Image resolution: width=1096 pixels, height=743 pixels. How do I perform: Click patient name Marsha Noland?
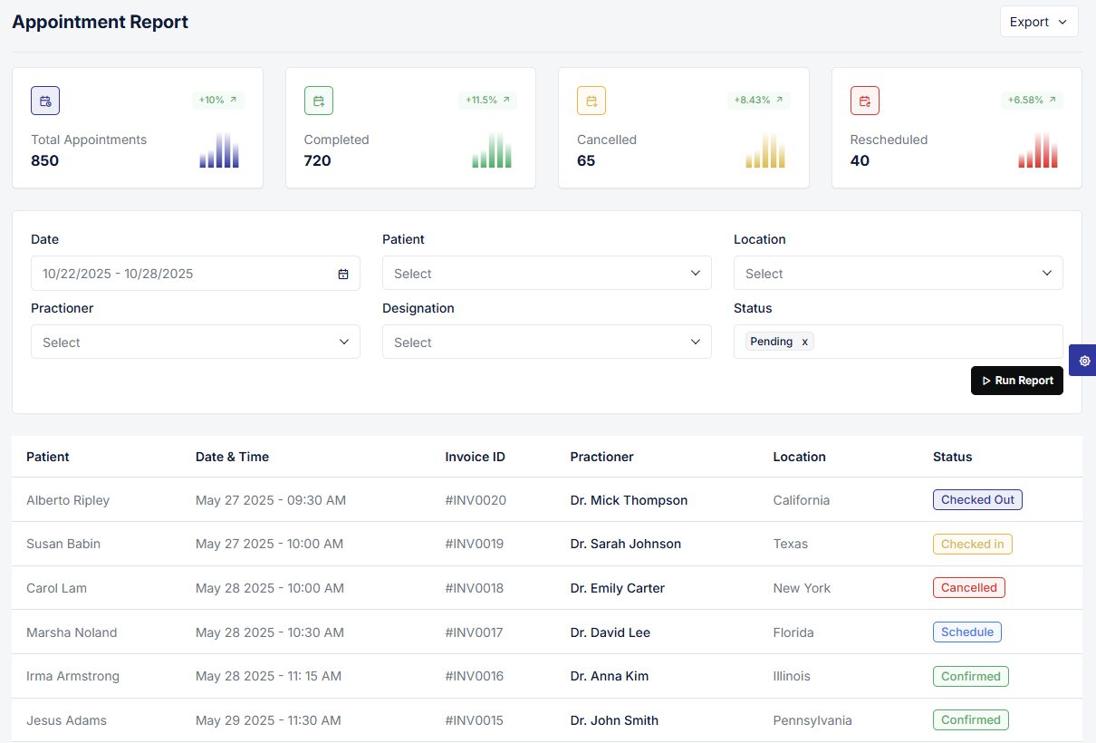click(72, 632)
